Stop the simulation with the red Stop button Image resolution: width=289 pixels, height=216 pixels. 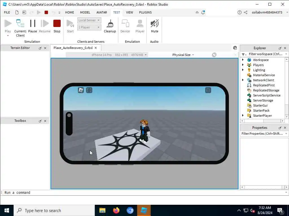[x=57, y=24]
